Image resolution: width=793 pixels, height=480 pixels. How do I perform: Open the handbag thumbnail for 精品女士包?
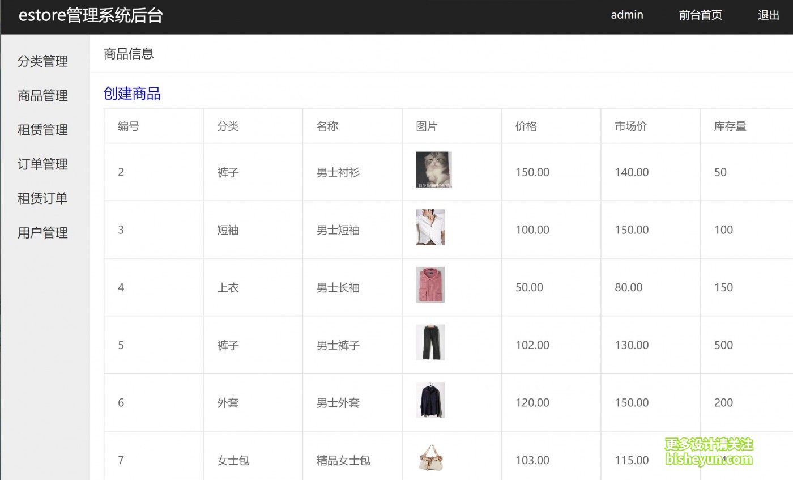(x=430, y=458)
